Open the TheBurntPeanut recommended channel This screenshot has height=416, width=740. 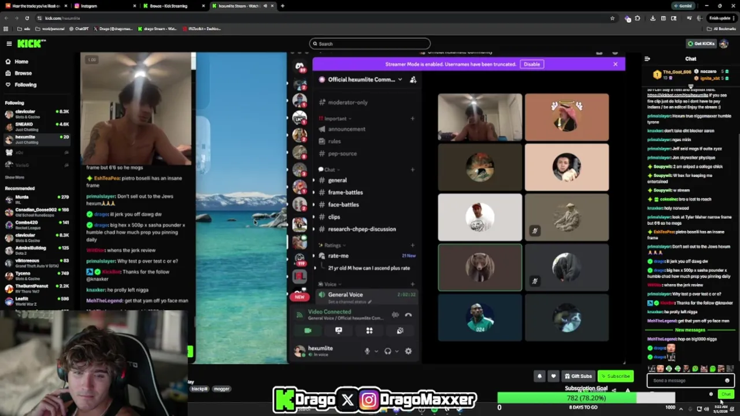pyautogui.click(x=38, y=288)
